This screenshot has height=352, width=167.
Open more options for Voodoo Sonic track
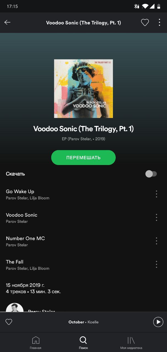click(x=157, y=218)
